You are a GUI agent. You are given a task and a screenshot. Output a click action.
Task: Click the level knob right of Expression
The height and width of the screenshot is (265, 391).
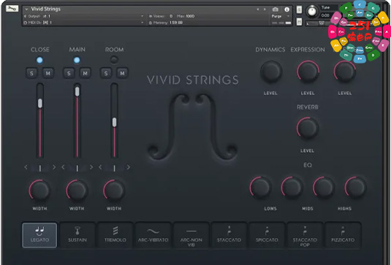click(x=345, y=72)
